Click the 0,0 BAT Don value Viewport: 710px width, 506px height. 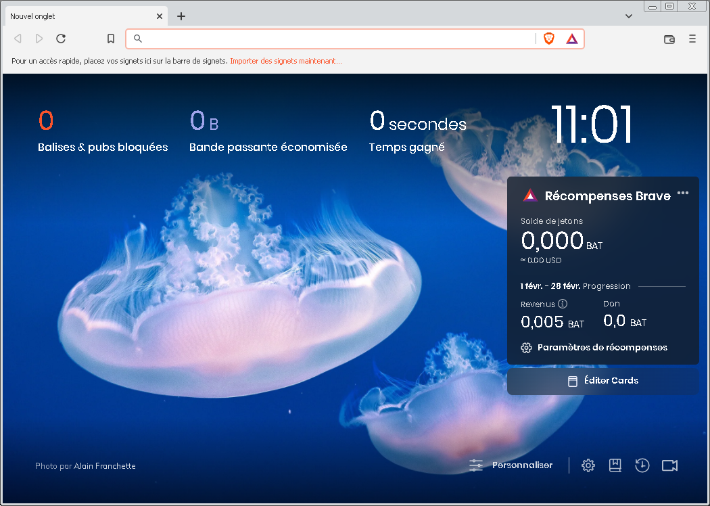625,321
